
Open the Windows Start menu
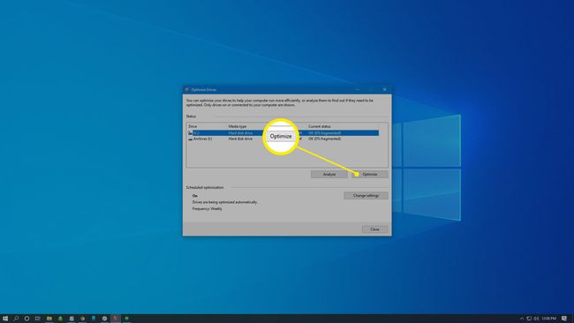pyautogui.click(x=5, y=319)
